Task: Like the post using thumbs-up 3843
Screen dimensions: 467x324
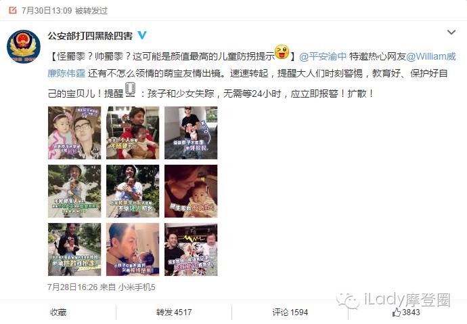Action: (406, 312)
